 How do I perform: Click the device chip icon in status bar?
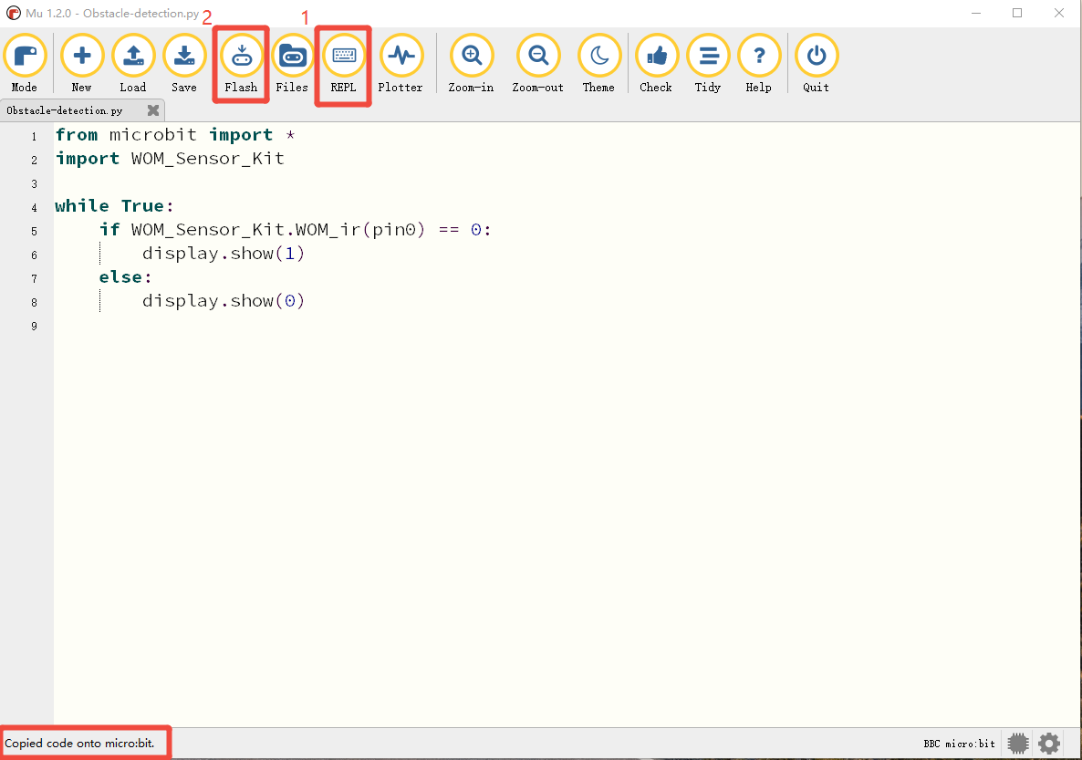coord(1018,744)
